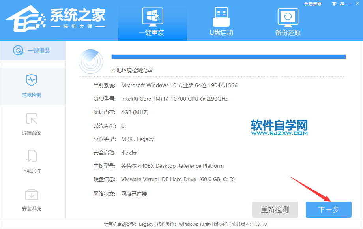
Task: Click the 不支持 secure boot value
Action: click(129, 152)
